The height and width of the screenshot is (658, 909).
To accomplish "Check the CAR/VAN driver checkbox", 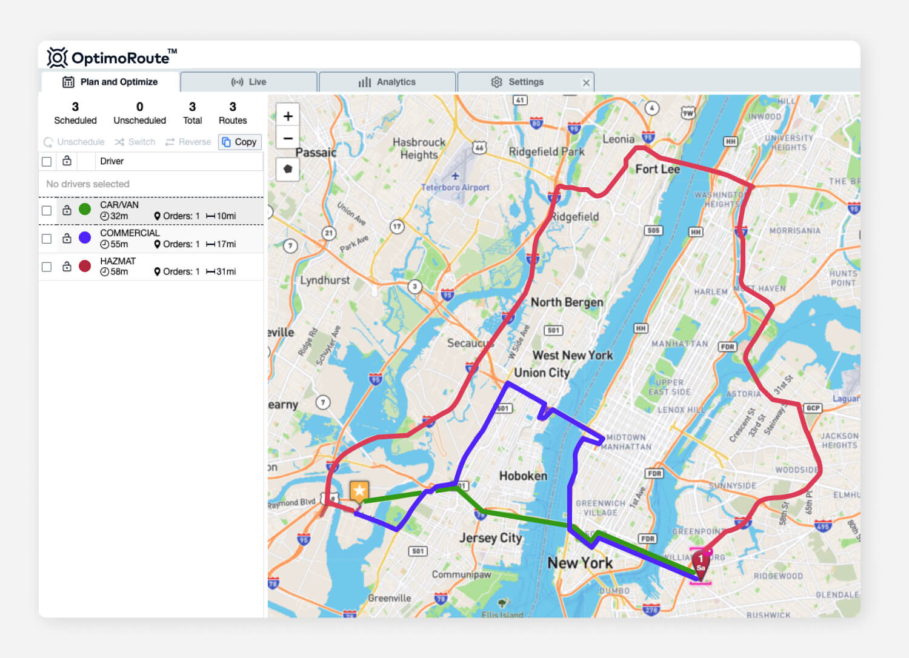I will (47, 211).
